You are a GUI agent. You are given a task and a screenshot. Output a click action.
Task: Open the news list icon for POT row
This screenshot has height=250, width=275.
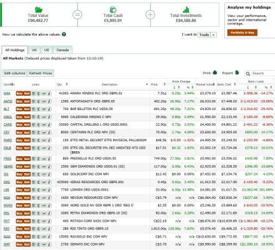coord(33,221)
